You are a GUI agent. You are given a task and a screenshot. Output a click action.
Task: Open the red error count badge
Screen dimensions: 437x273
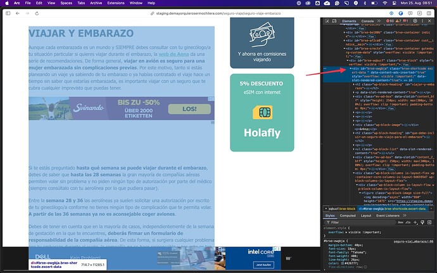click(x=390, y=21)
